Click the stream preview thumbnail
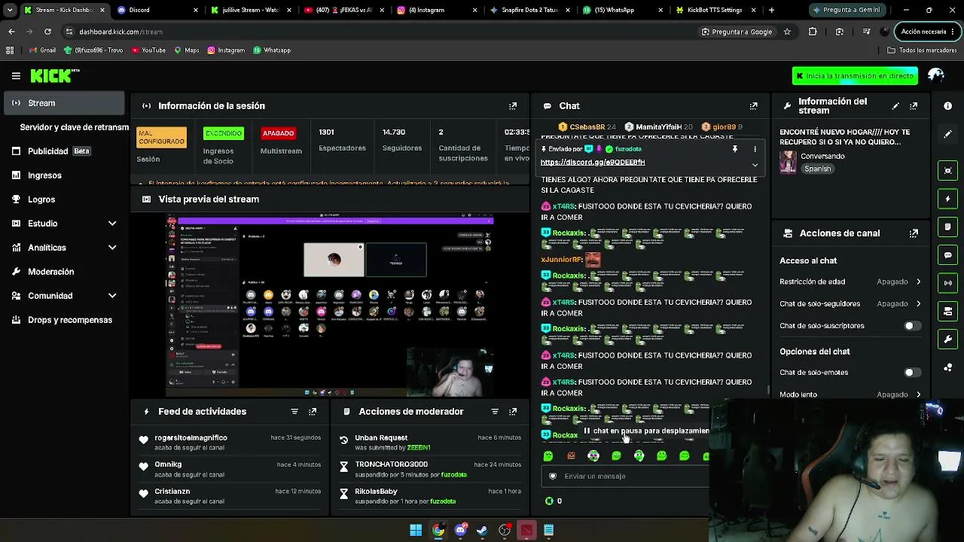This screenshot has height=542, width=964. [330, 305]
